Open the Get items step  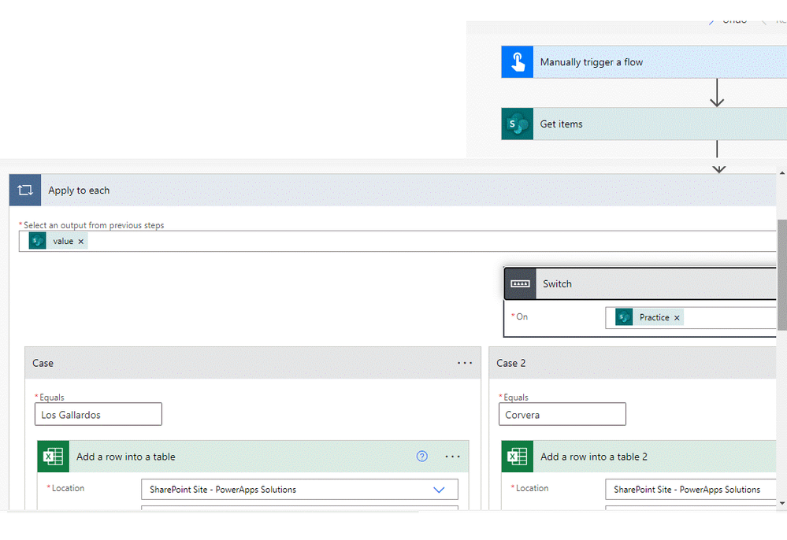(644, 124)
